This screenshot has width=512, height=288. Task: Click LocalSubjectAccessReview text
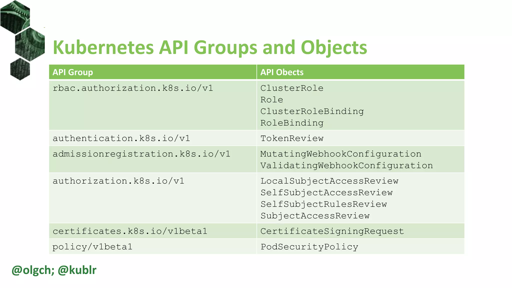pyautogui.click(x=329, y=181)
